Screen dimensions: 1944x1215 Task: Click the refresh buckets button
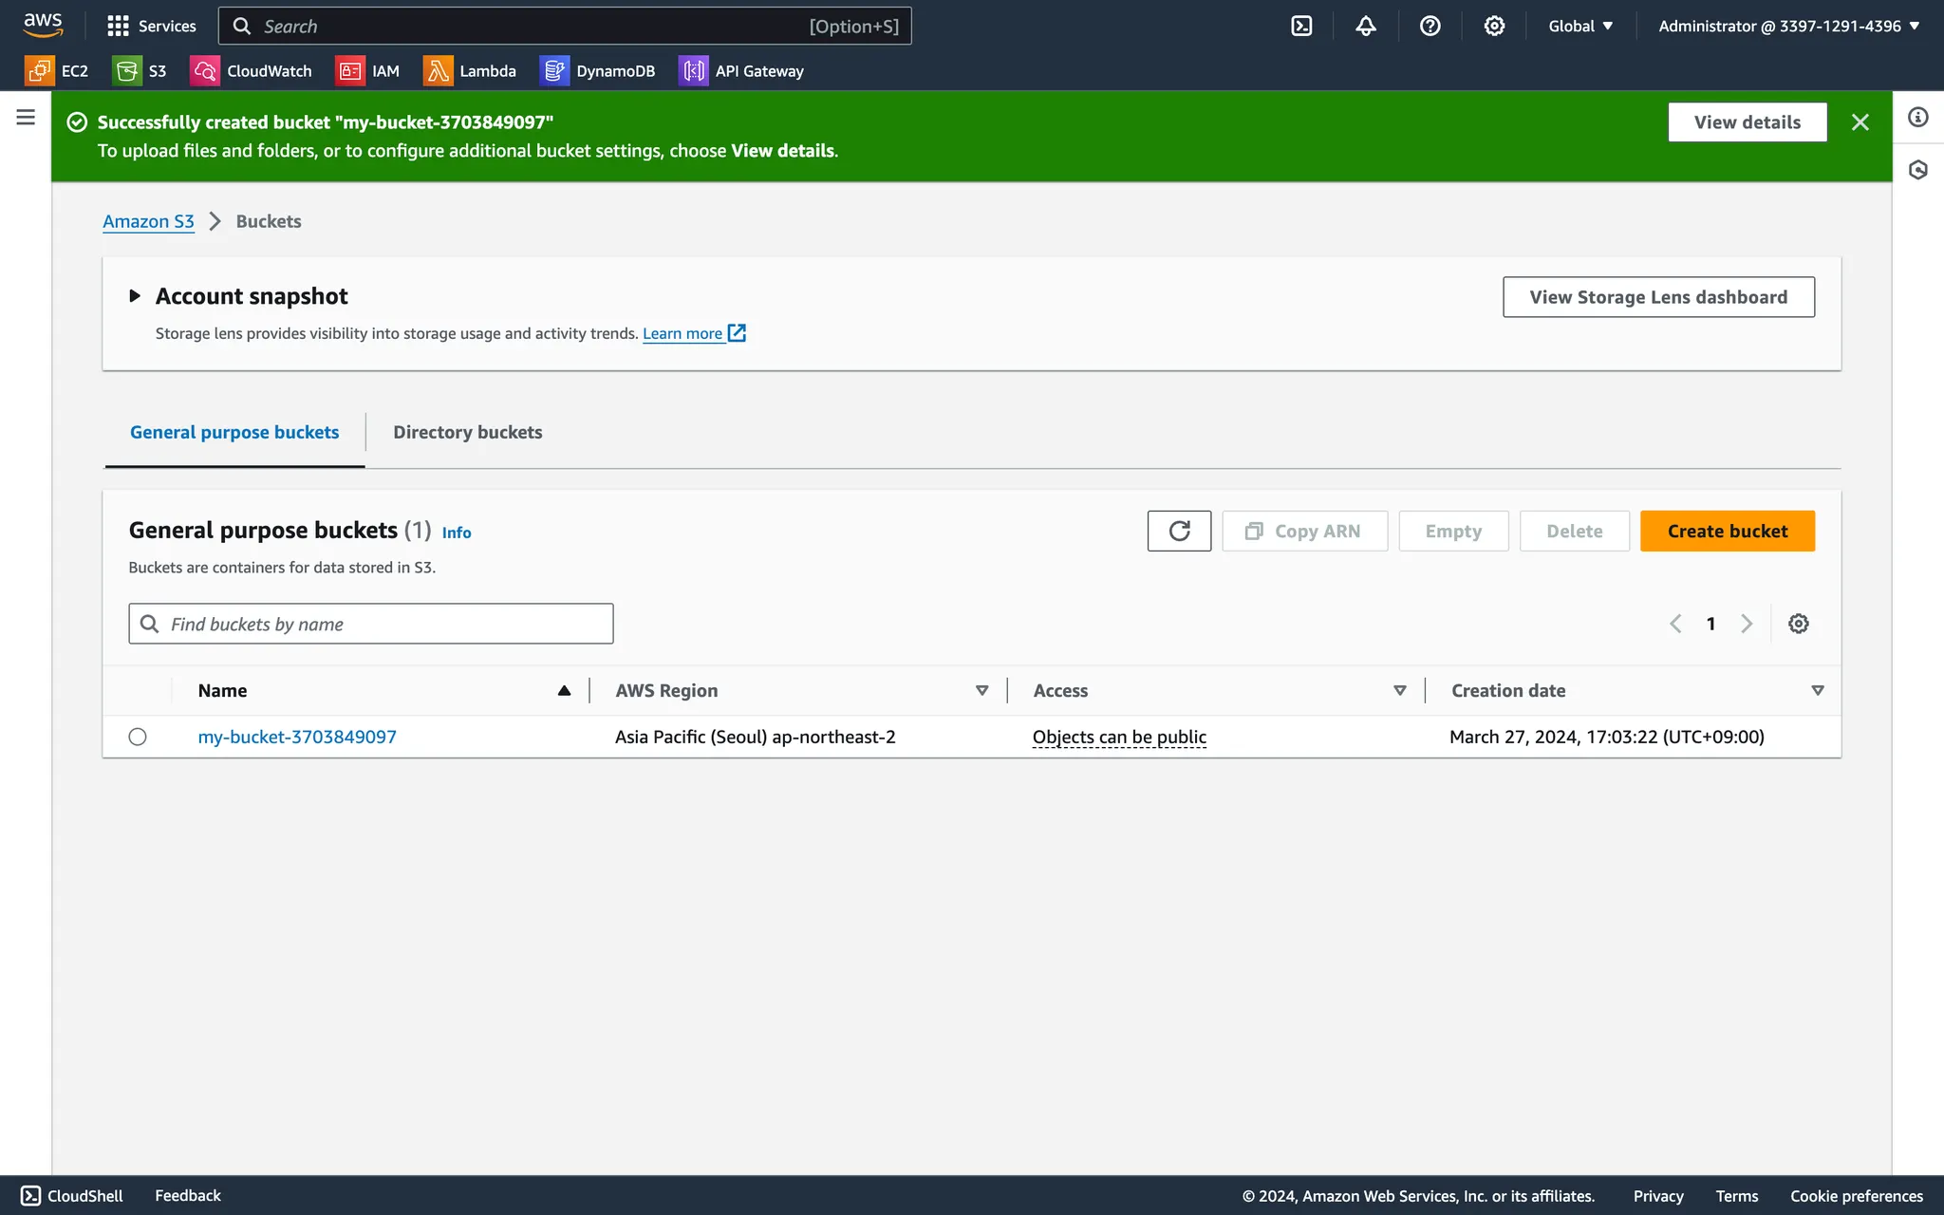1179,531
